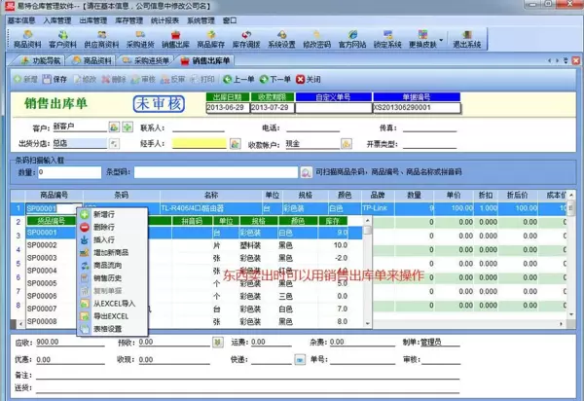The height and width of the screenshot is (401, 584).
Task: Expand the 出货分店 dropdown
Action: (x=114, y=142)
